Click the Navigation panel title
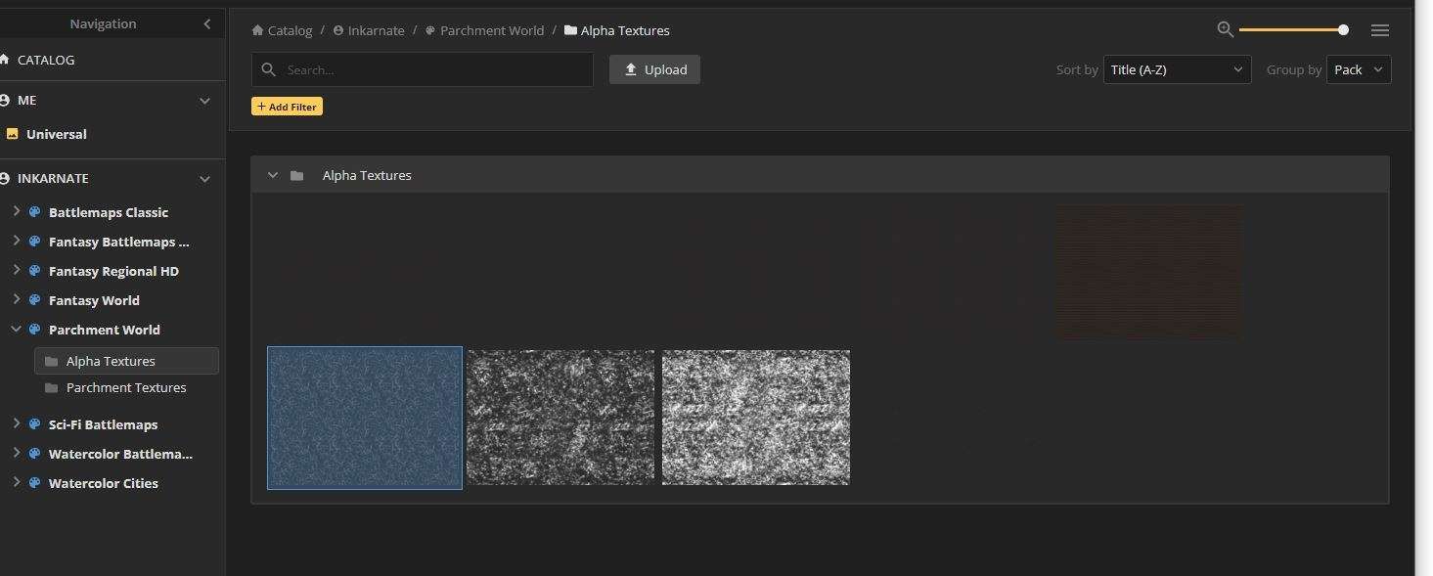Screen dimensions: 1433x576 click(103, 23)
